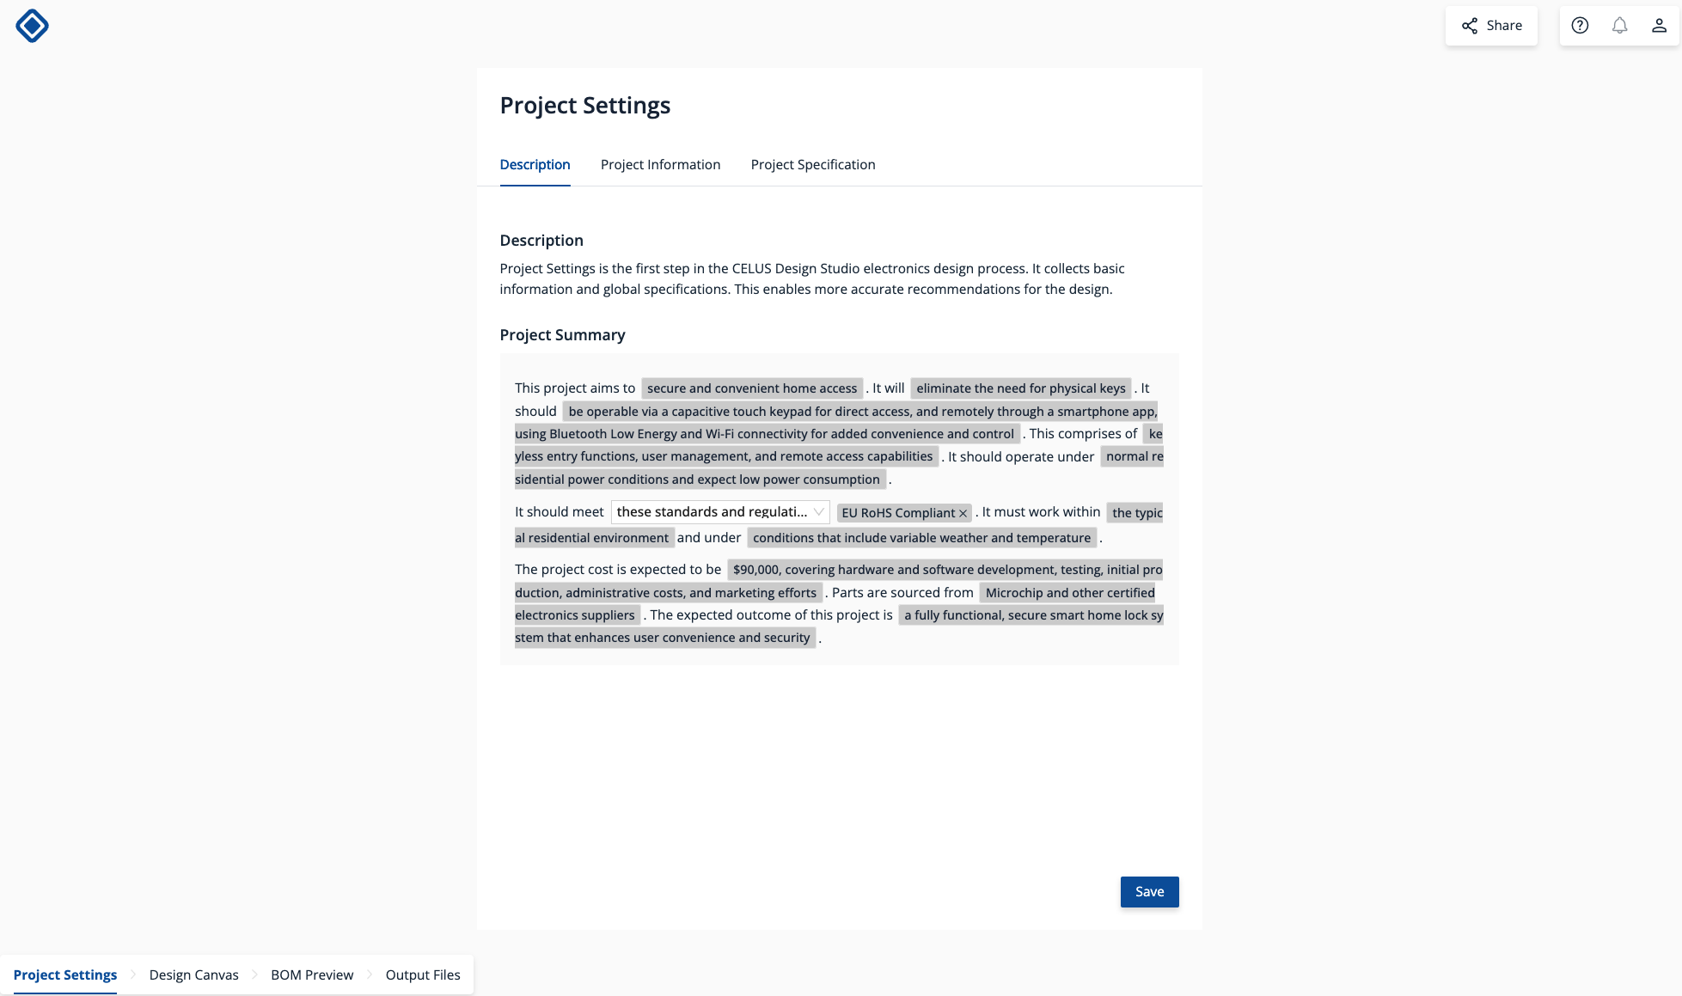Switch to Project Specification tab

click(x=813, y=165)
